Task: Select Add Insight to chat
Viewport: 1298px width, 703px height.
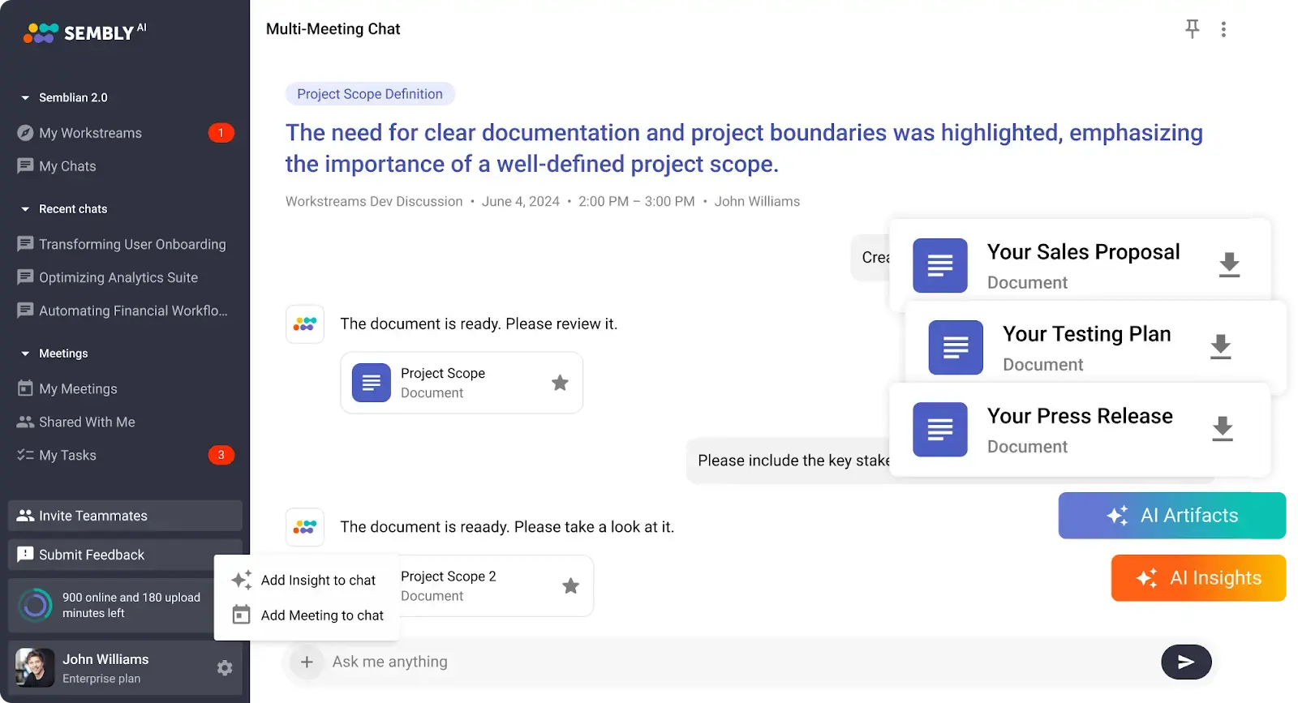Action: pyautogui.click(x=317, y=581)
